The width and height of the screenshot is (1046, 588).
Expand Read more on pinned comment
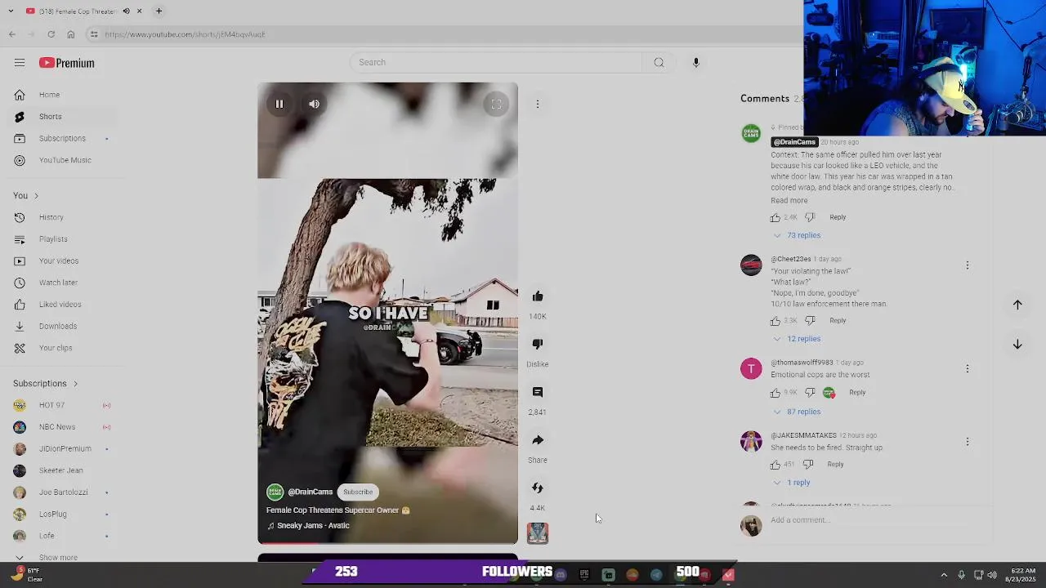tap(789, 201)
